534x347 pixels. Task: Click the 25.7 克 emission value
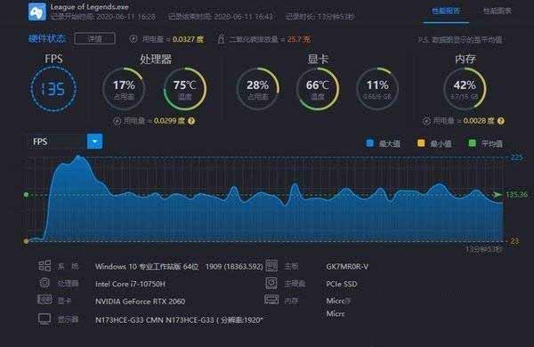click(299, 39)
